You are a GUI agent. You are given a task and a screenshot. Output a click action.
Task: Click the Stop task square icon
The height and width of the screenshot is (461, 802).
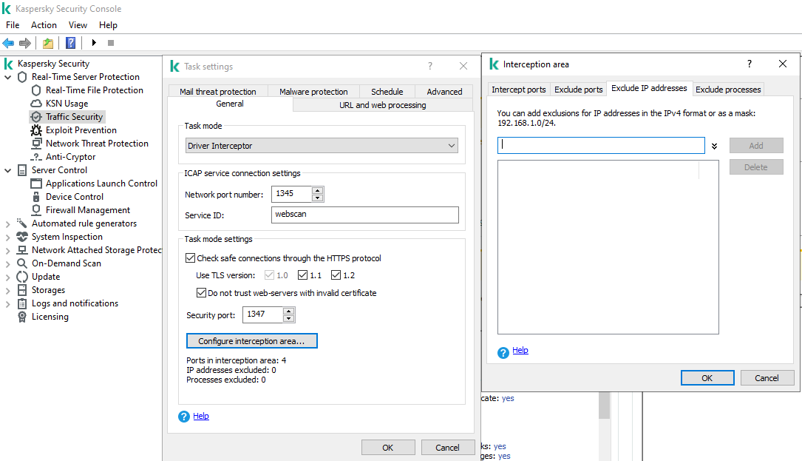(110, 43)
